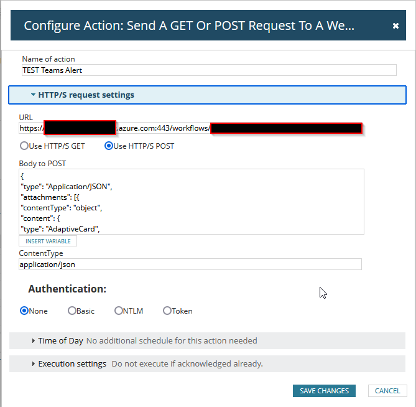Click the CANCEL button
416x407 pixels.
[x=387, y=391]
